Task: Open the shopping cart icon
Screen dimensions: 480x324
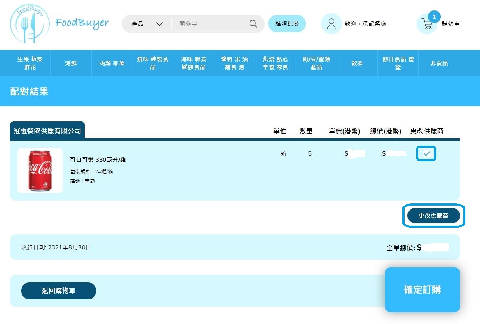Action: click(427, 24)
